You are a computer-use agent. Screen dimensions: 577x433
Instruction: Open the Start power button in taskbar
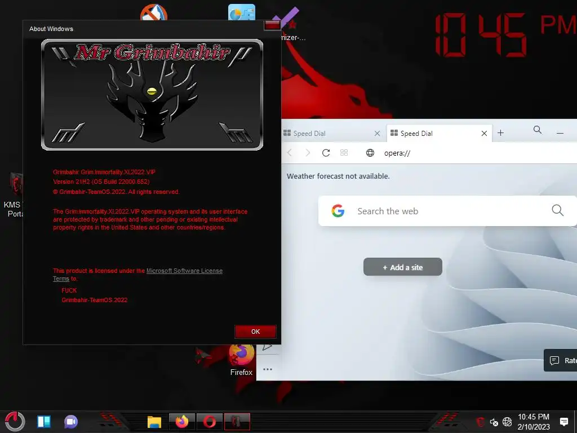point(15,421)
